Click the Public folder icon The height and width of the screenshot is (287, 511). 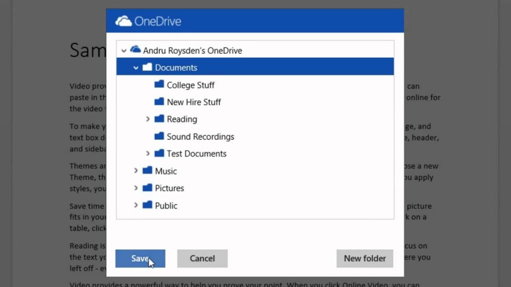pyautogui.click(x=147, y=205)
